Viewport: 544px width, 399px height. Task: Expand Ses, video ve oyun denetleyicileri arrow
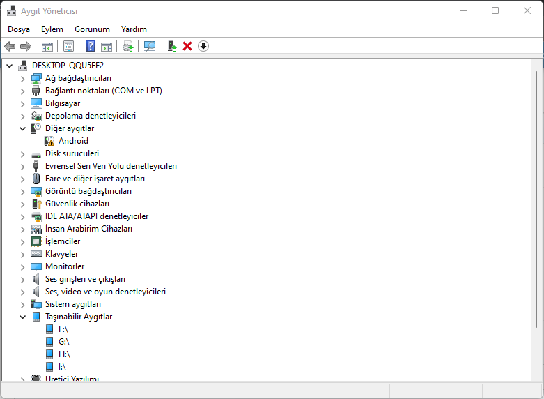point(22,292)
